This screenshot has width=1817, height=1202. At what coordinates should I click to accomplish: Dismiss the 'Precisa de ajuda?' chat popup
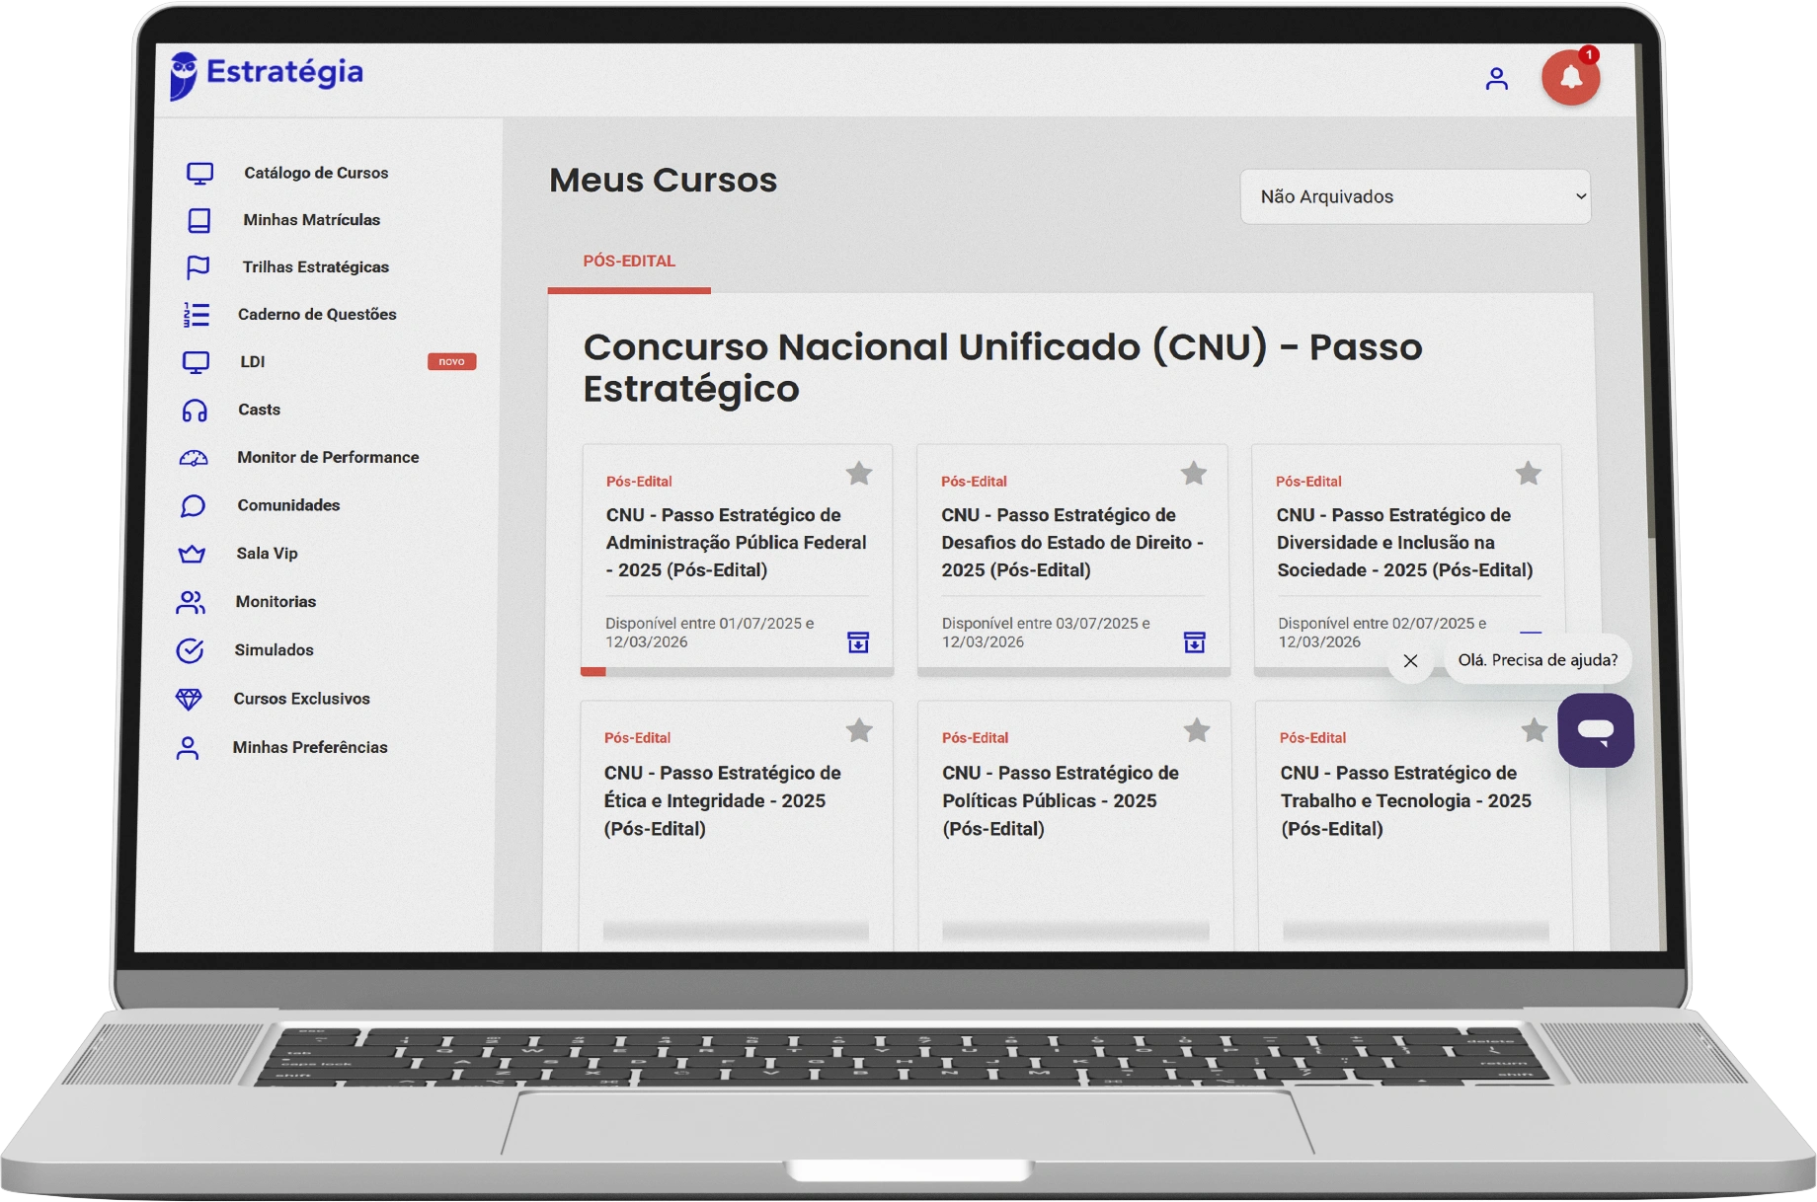[1410, 661]
